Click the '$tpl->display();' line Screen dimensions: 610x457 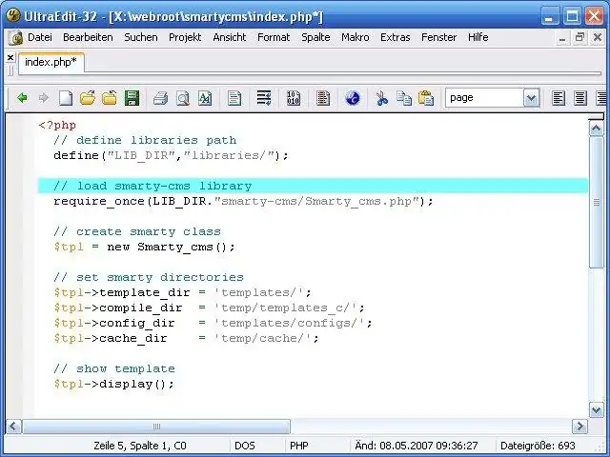point(114,384)
